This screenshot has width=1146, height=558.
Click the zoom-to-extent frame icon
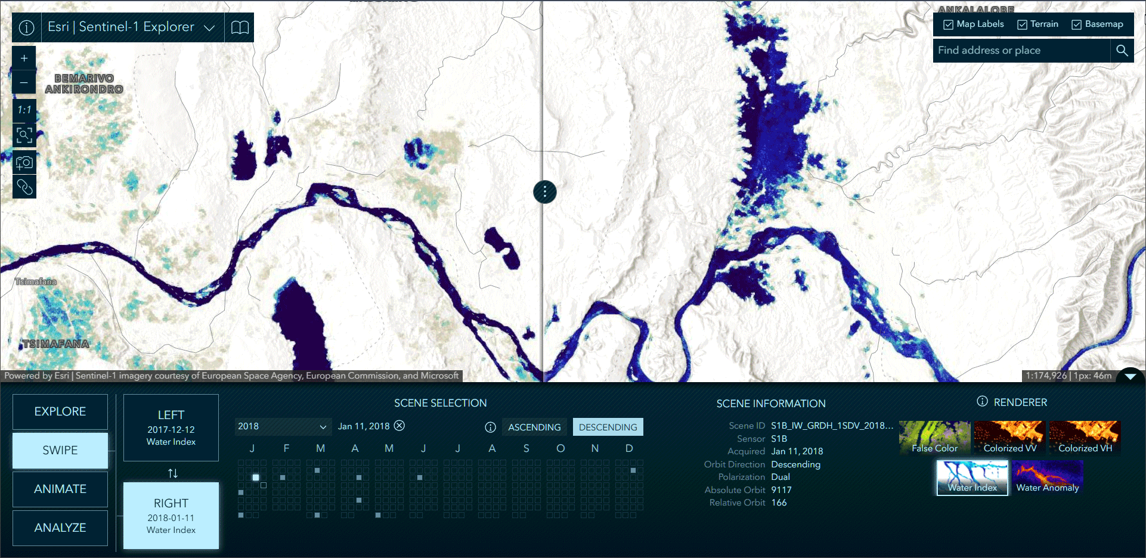coord(24,135)
